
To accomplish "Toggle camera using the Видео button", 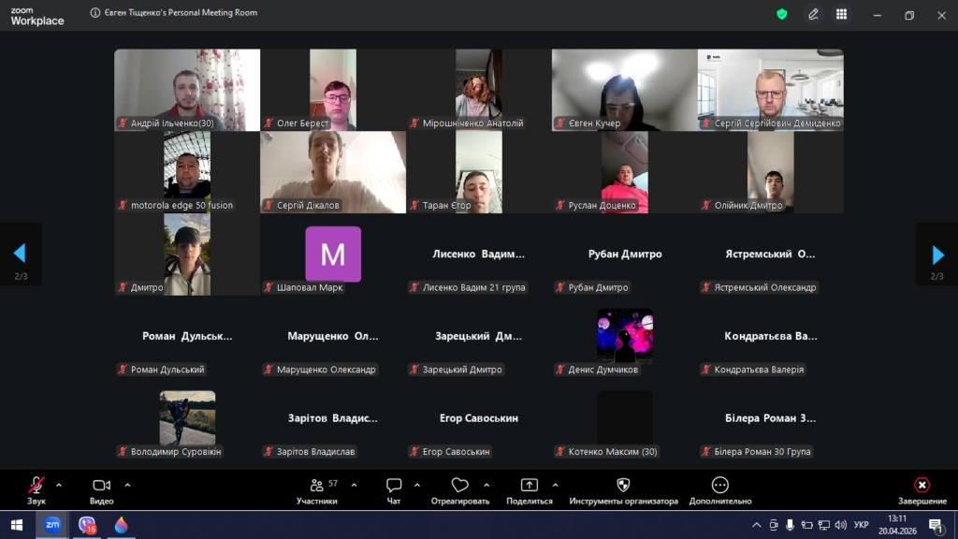I will click(x=101, y=487).
